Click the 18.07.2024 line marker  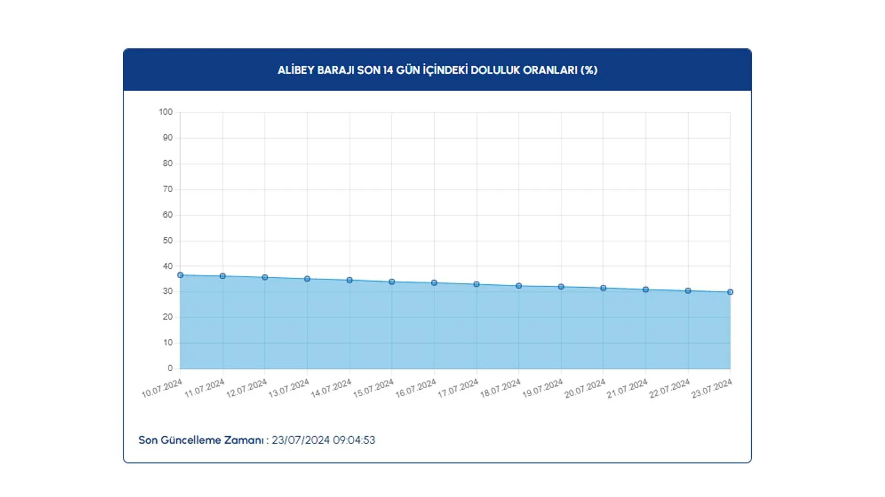519,286
